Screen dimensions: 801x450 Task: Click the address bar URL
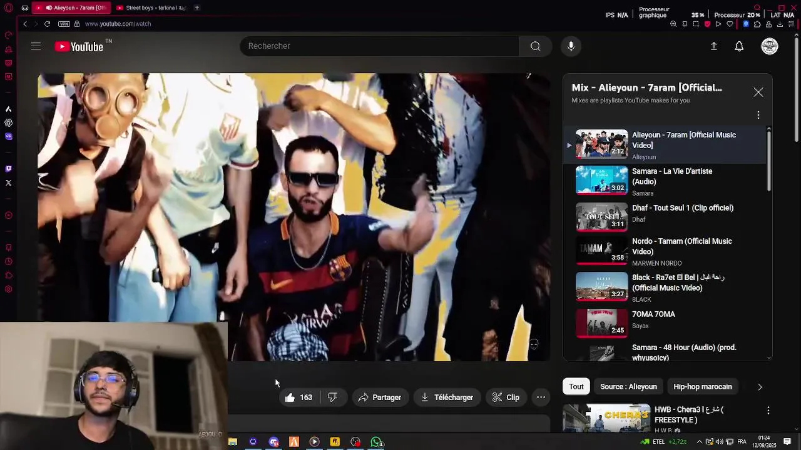pyautogui.click(x=118, y=24)
